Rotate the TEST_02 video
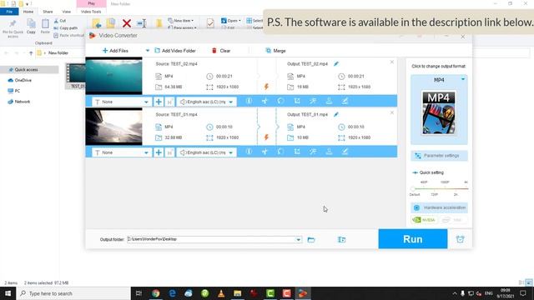Image resolution: width=534 pixels, height=300 pixels. click(x=280, y=101)
